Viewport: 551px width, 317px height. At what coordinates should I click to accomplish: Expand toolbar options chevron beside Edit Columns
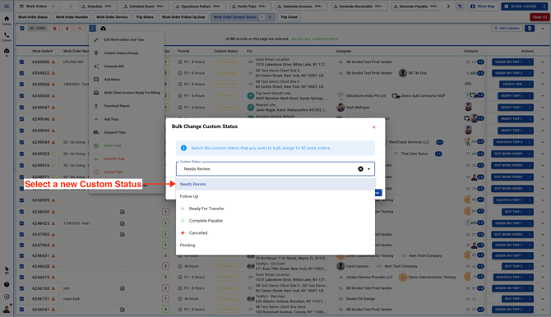(x=543, y=29)
